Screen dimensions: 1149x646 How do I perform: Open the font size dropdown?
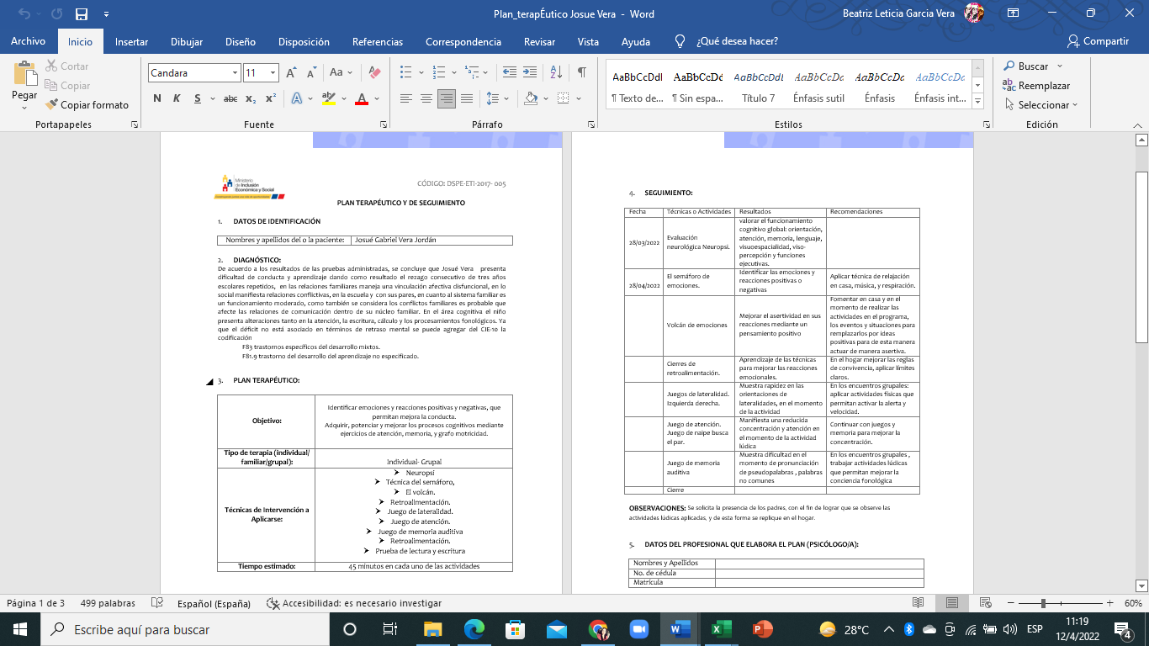point(273,73)
